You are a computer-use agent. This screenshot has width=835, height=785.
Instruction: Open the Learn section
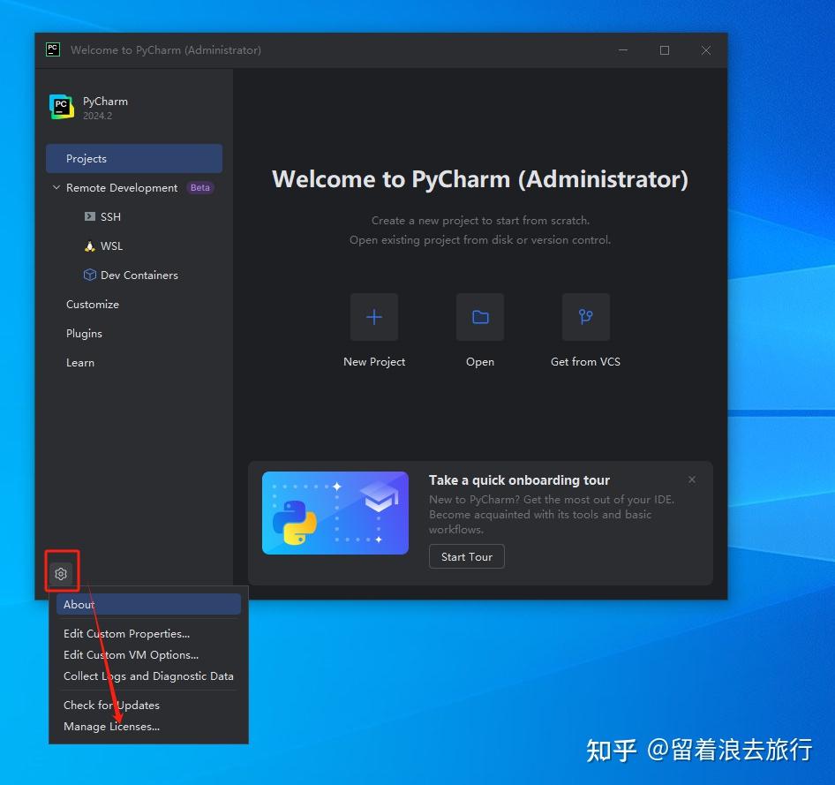80,362
